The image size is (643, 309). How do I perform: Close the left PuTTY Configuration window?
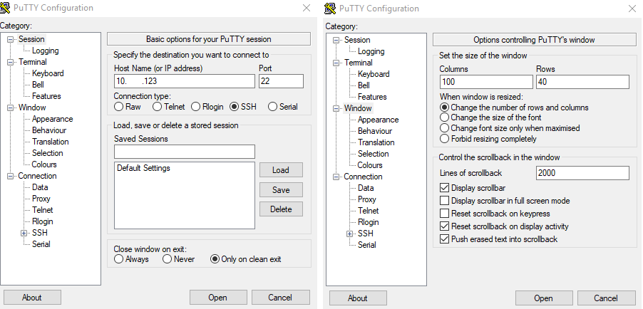pos(306,8)
